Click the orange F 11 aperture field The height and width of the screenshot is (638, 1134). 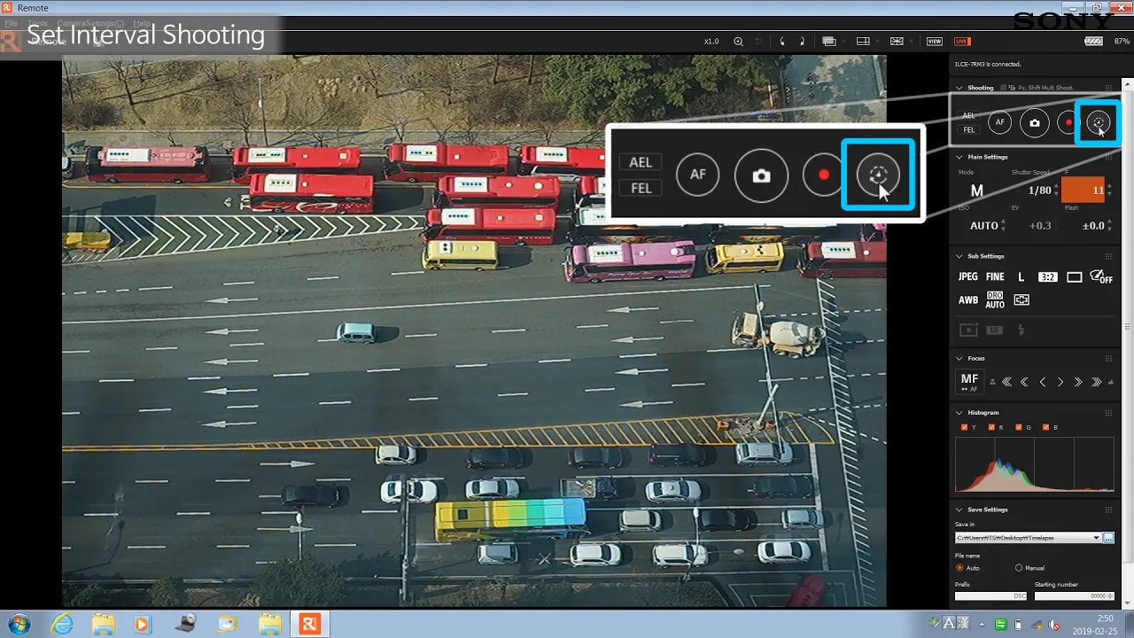1083,191
